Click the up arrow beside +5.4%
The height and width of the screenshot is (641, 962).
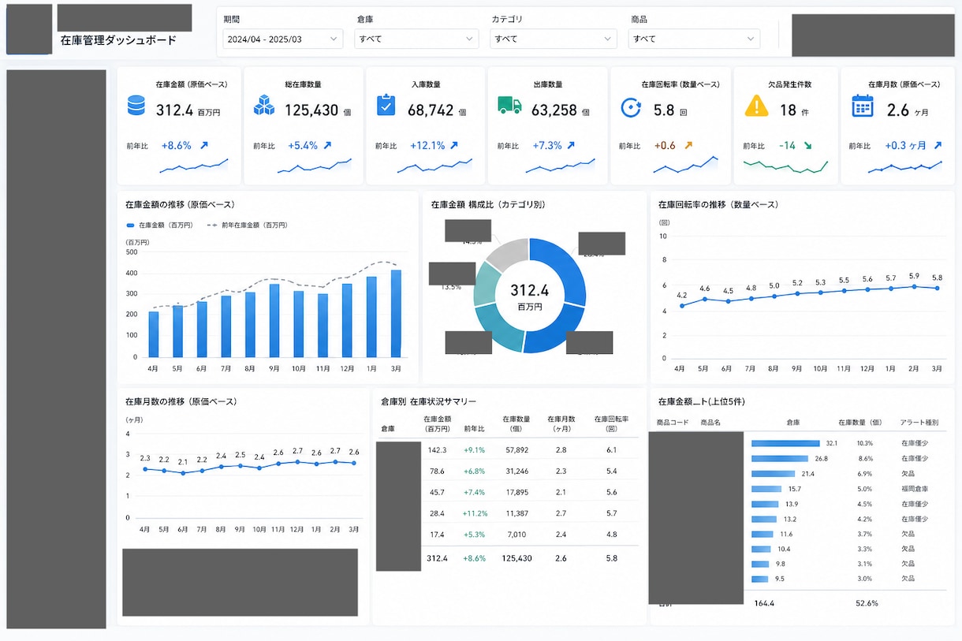tap(327, 146)
